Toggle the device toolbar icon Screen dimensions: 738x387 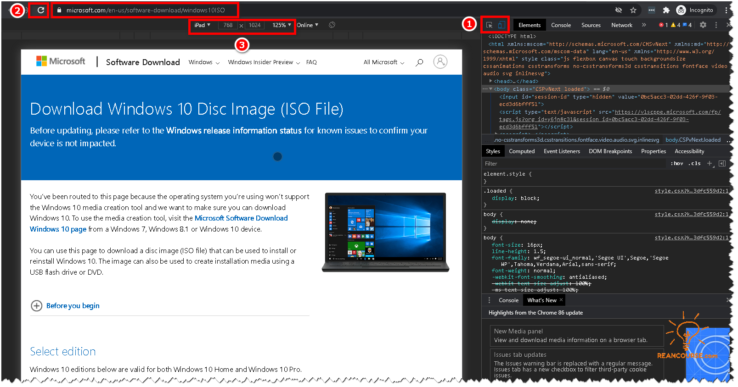click(x=501, y=25)
